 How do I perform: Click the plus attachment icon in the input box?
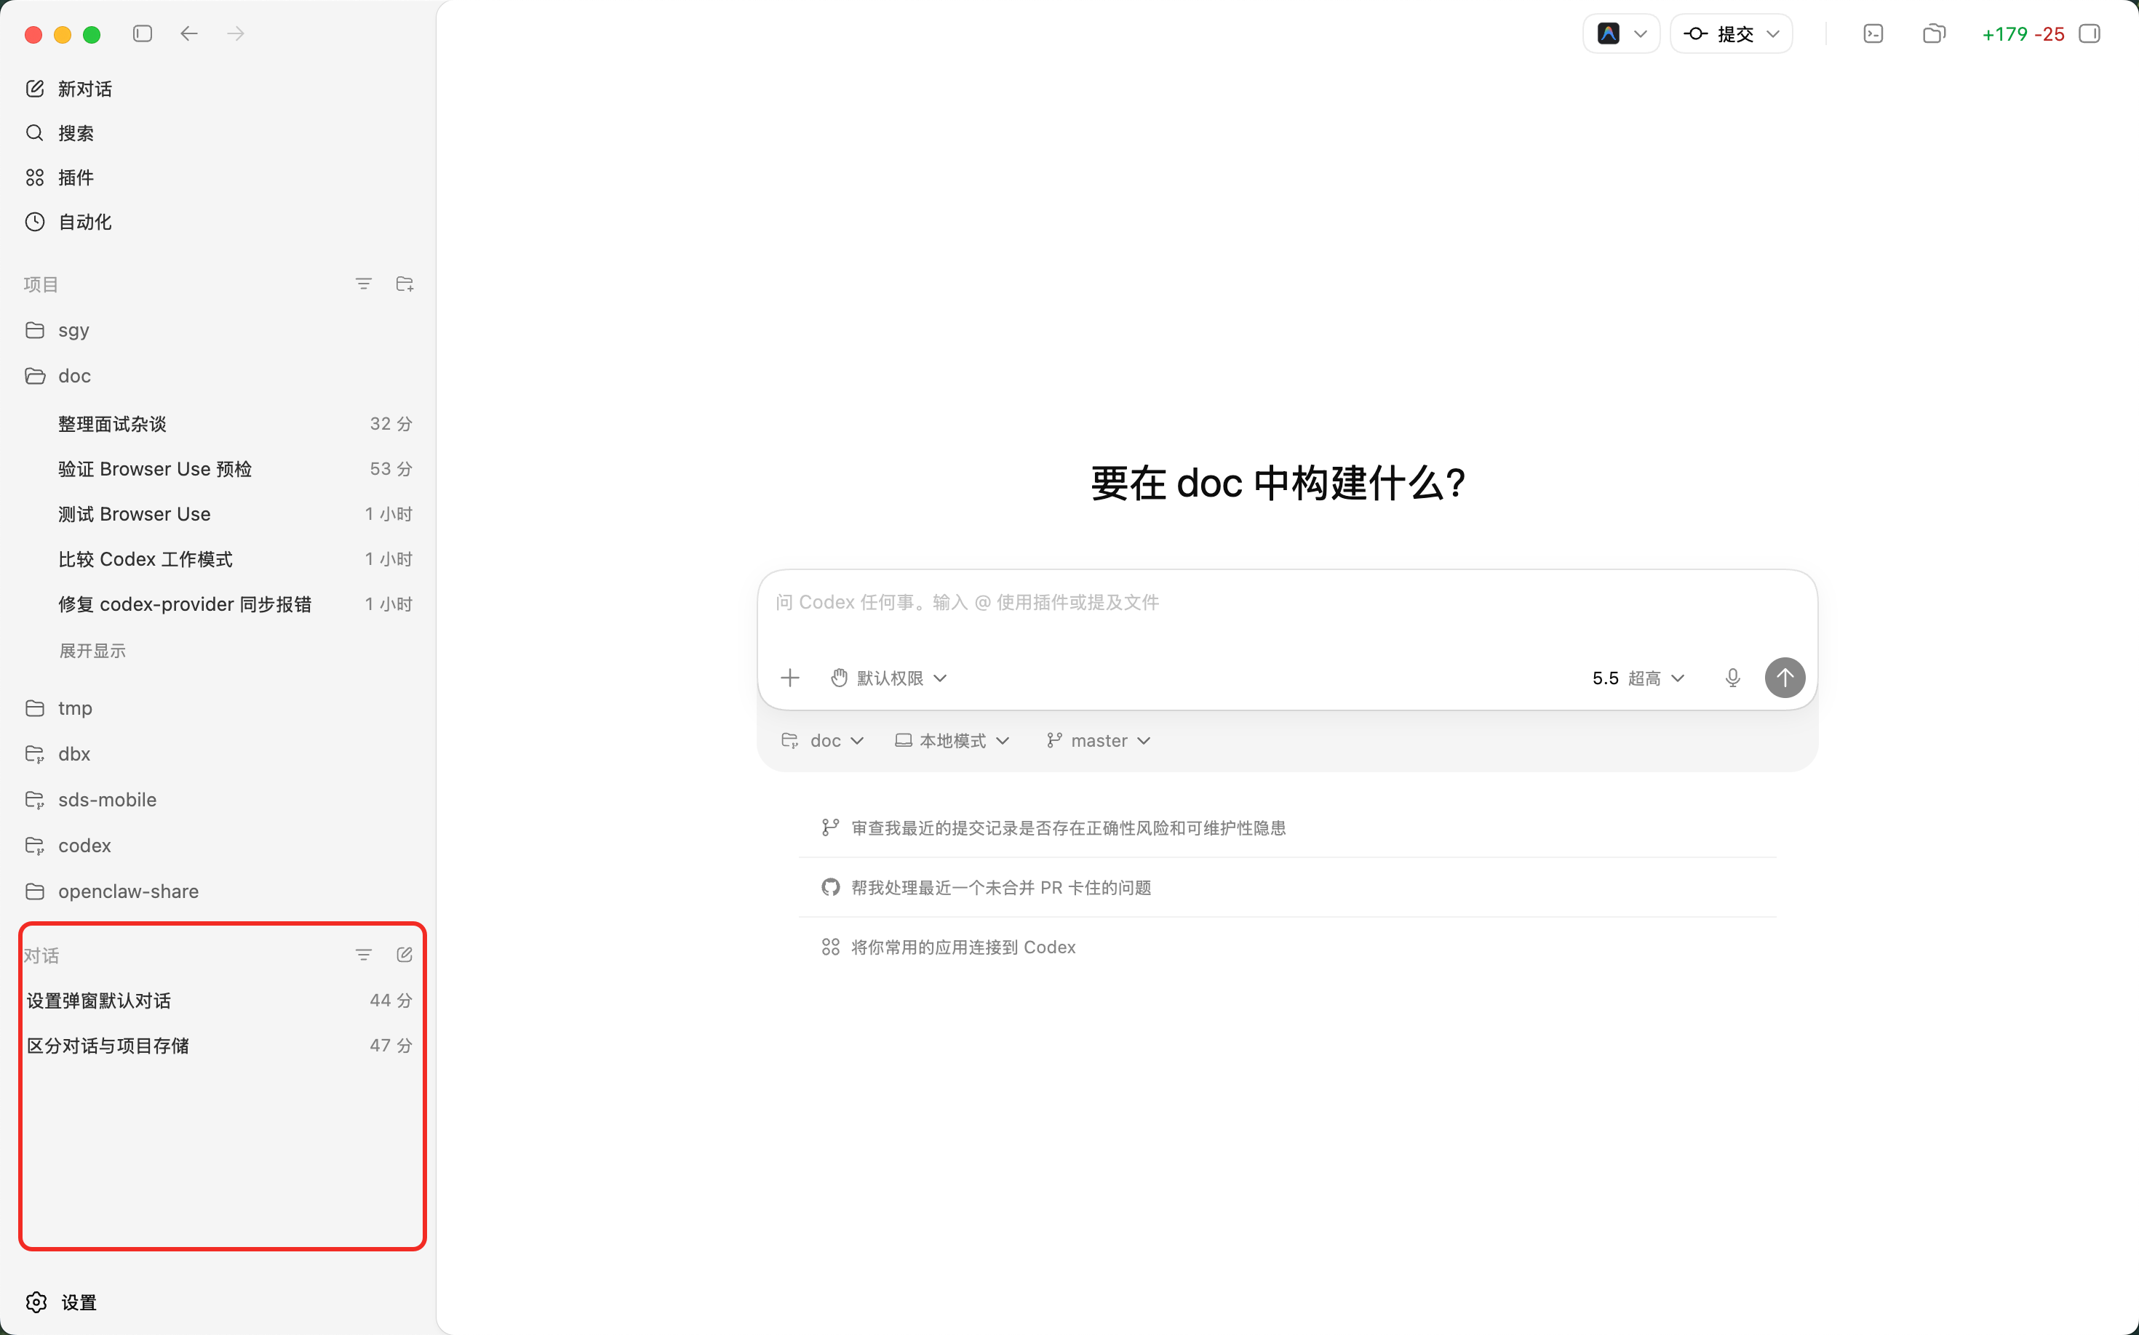click(790, 677)
